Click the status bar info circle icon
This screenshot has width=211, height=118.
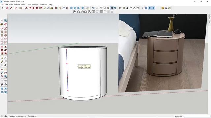pyautogui.click(x=6, y=116)
